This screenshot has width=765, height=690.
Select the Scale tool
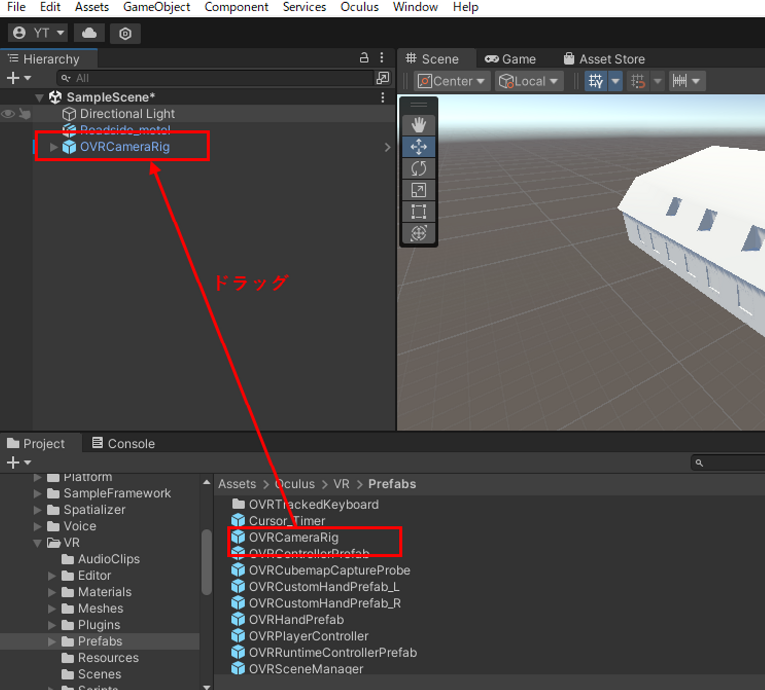(419, 190)
